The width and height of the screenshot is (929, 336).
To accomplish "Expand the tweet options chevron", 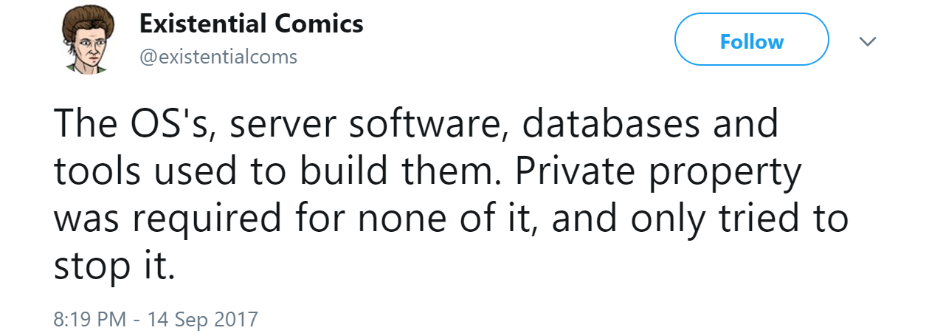I will [x=868, y=41].
